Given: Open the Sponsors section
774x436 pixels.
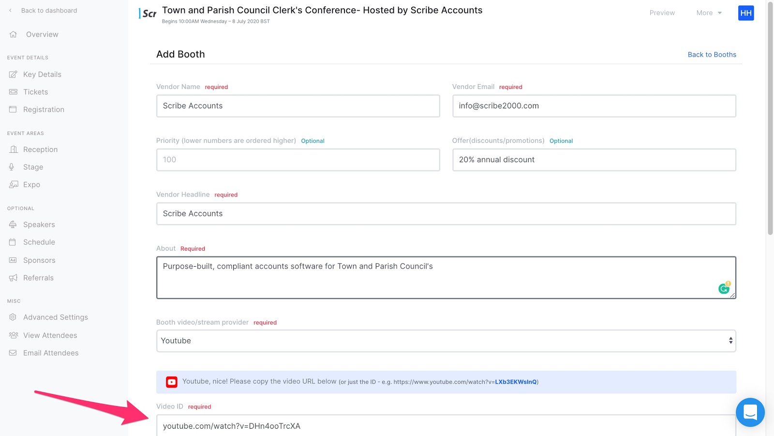Looking at the screenshot, I should [39, 260].
